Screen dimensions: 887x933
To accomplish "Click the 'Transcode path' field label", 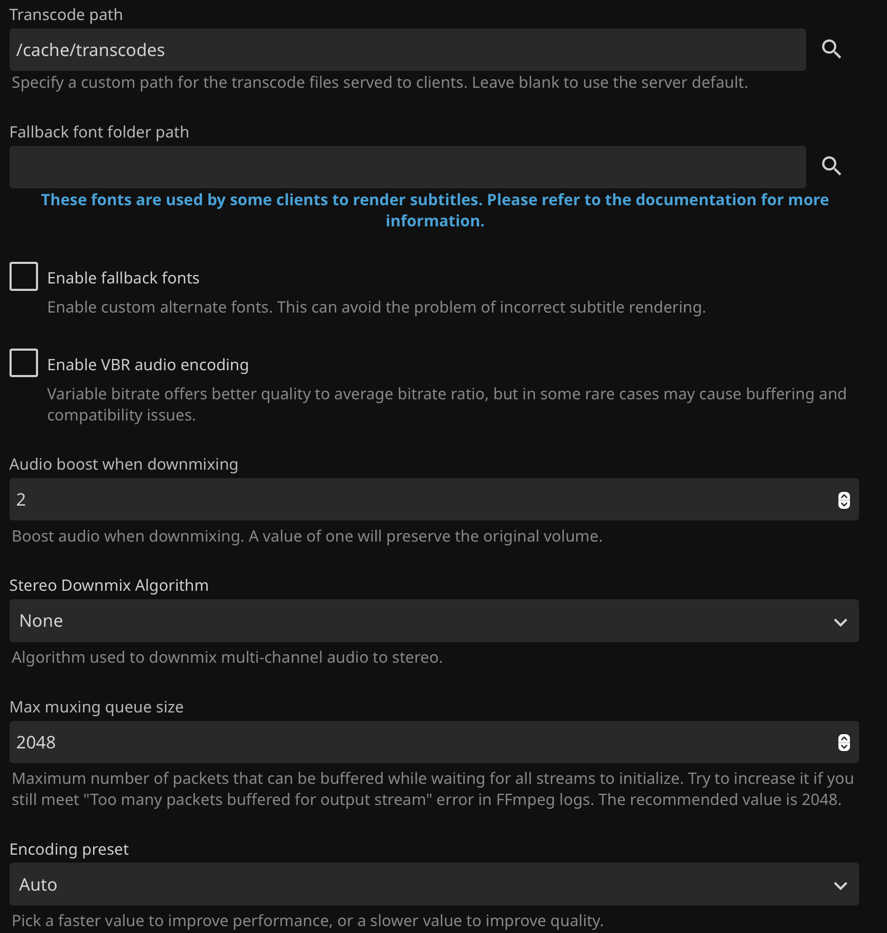I will pos(66,15).
